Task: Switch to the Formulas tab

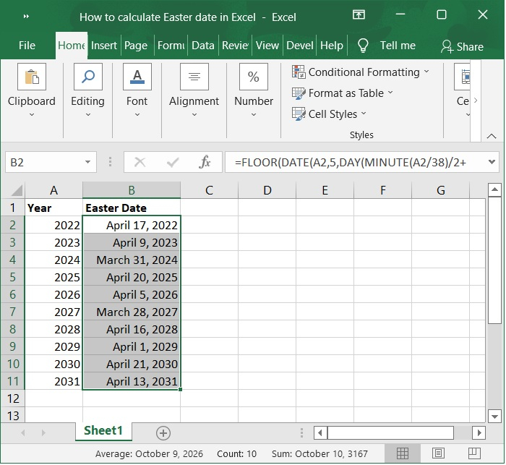Action: pyautogui.click(x=171, y=46)
